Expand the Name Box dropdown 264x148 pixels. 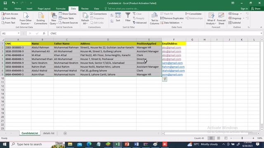19,33
